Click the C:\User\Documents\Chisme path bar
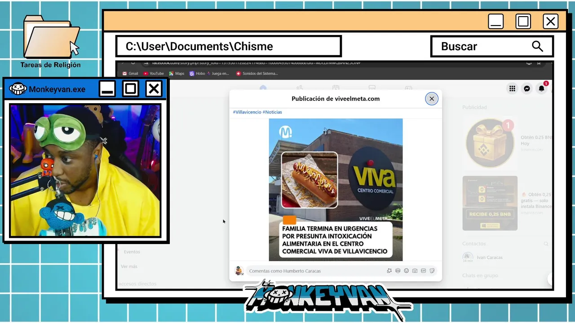 click(229, 46)
